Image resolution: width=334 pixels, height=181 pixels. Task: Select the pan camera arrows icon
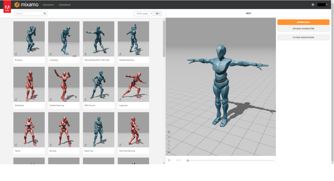(169, 141)
